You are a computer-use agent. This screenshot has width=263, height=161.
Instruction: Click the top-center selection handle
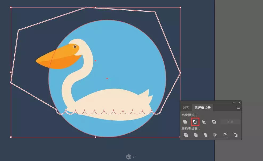(96, 7)
